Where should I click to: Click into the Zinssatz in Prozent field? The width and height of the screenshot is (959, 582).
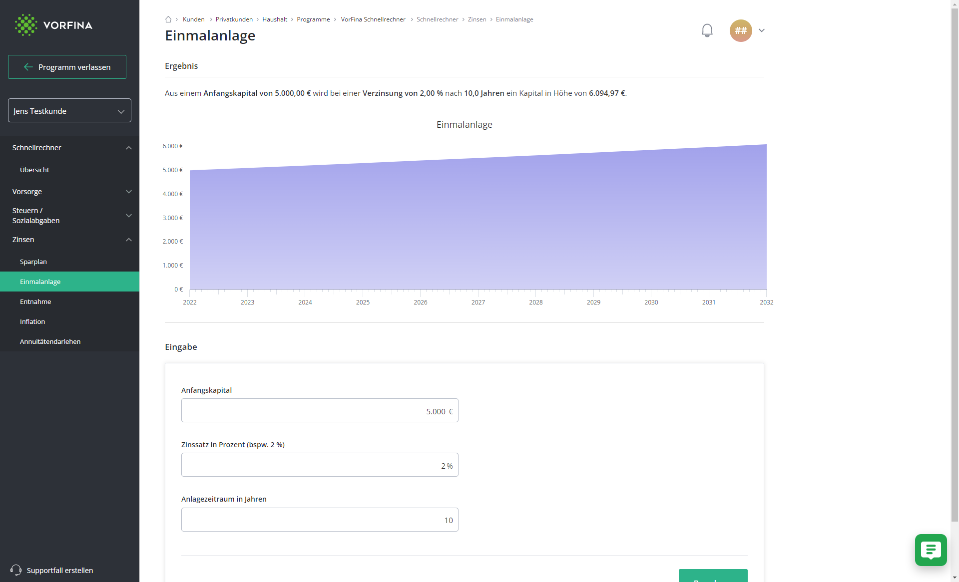tap(320, 465)
